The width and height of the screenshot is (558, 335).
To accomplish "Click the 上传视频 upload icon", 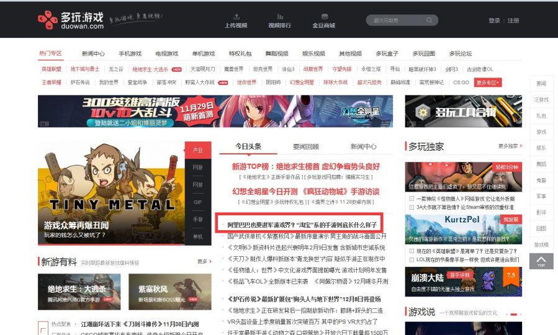I will click(236, 16).
